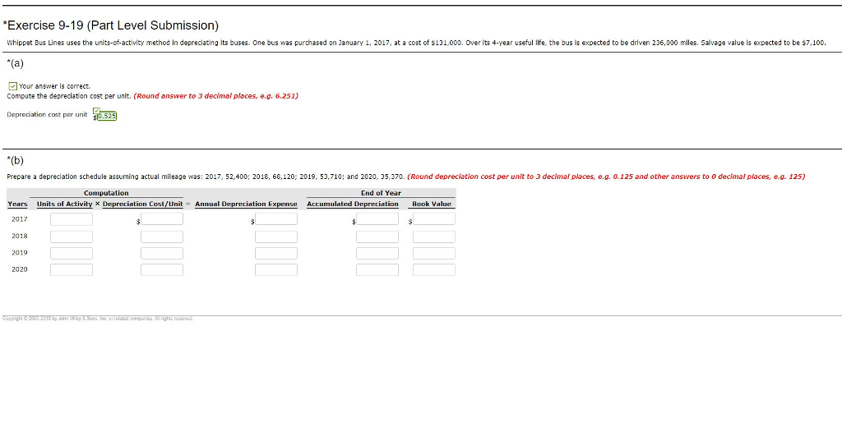
Task: Click the Exercise 9-19 heading
Action: (111, 25)
